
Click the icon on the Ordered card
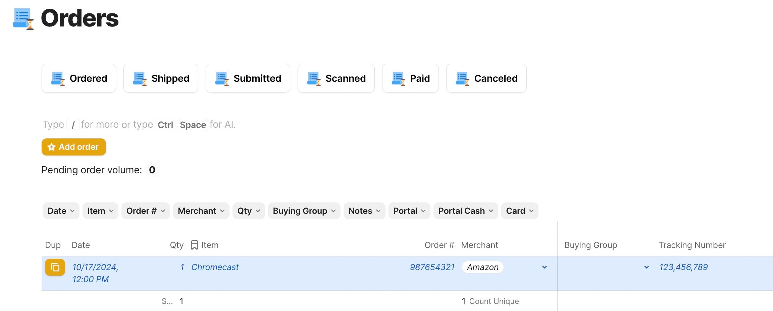pos(58,79)
